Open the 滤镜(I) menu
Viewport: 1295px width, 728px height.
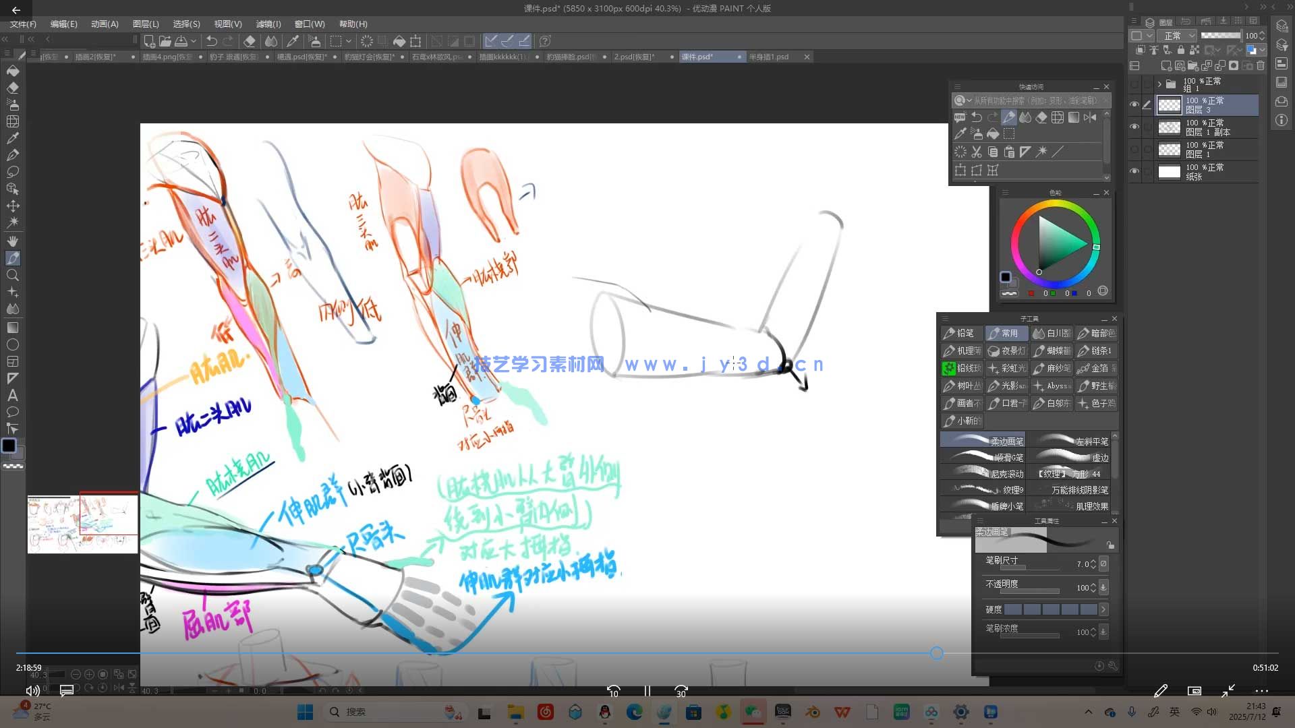[268, 24]
